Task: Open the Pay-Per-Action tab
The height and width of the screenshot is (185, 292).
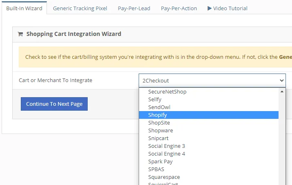Action: (179, 9)
